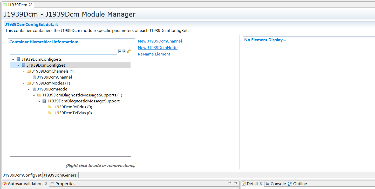Activate the J1939Dcm editor tab

click(x=17, y=5)
